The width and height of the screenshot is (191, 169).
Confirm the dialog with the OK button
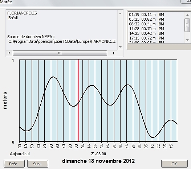[174, 164]
